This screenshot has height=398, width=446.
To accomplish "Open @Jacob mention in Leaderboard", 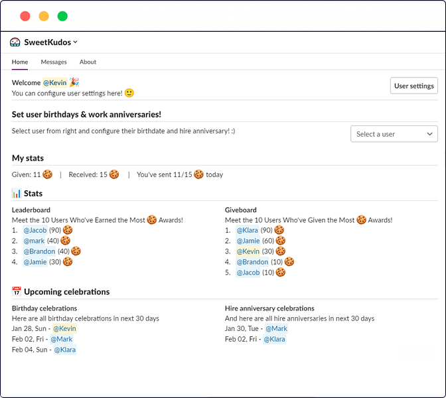I will [35, 230].
